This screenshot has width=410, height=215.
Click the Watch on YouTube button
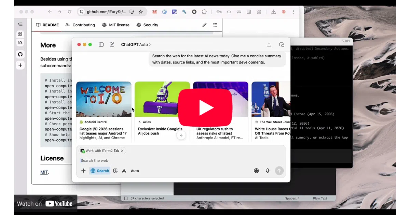[45, 204]
